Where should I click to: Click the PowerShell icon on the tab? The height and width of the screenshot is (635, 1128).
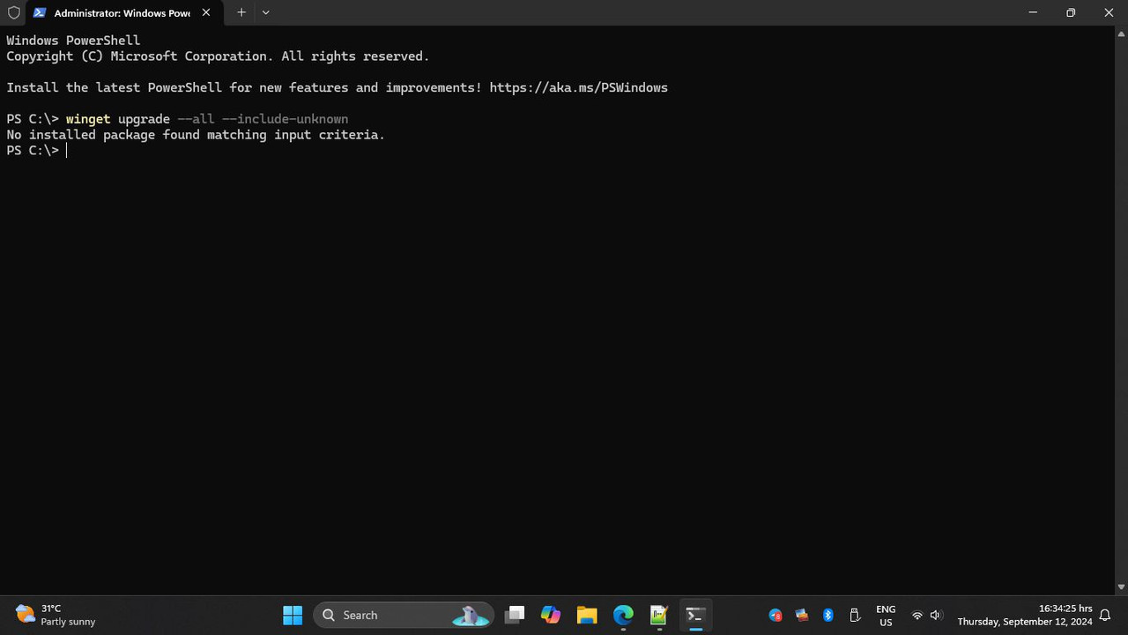point(40,13)
